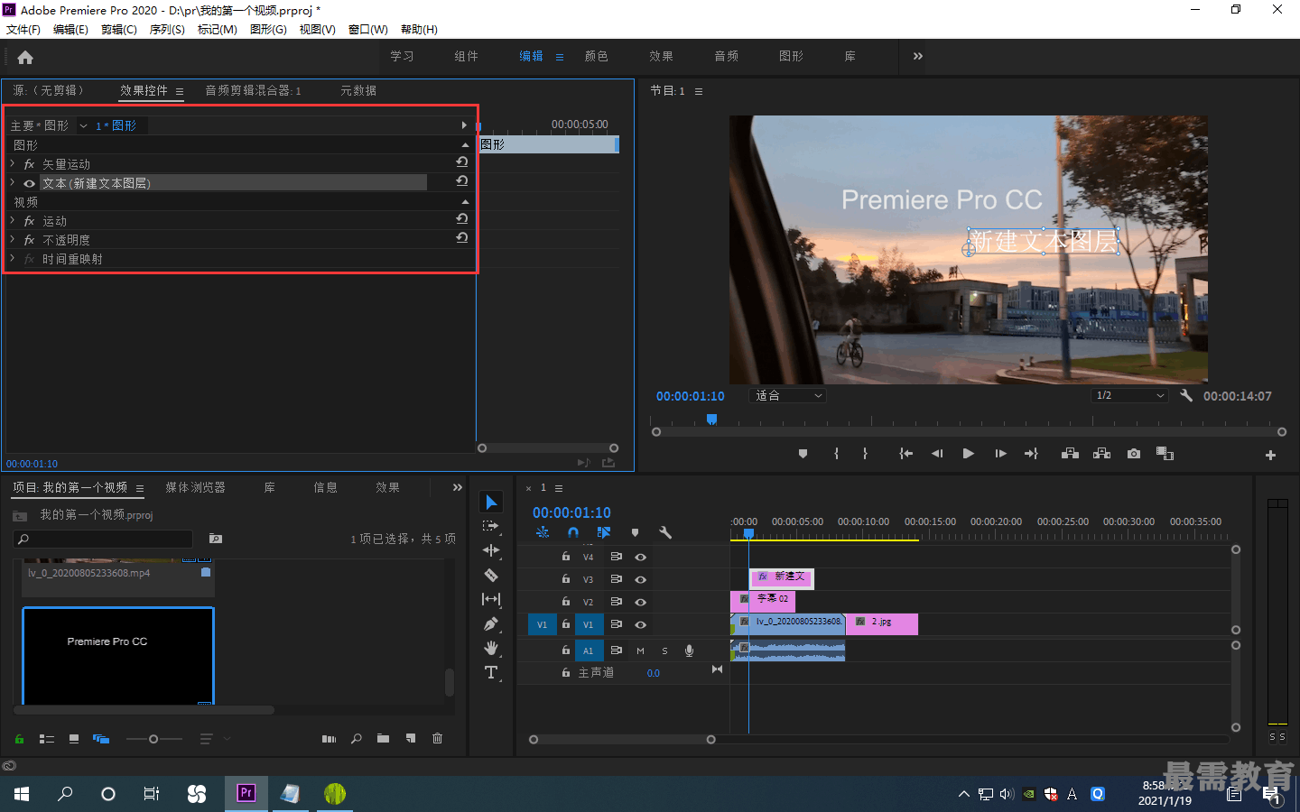1300x812 pixels.
Task: Click the Project panel search field
Action: 103,539
